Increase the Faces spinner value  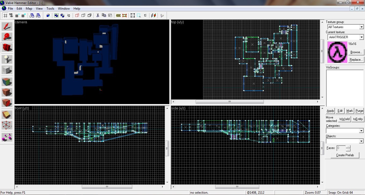348,147
